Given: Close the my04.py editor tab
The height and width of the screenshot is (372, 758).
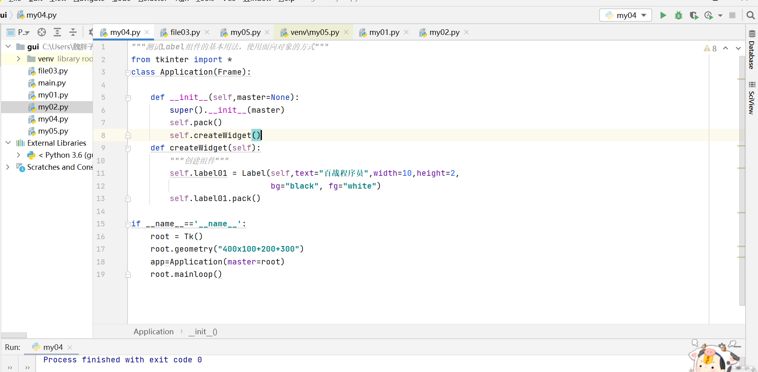Looking at the screenshot, I should click(x=147, y=32).
